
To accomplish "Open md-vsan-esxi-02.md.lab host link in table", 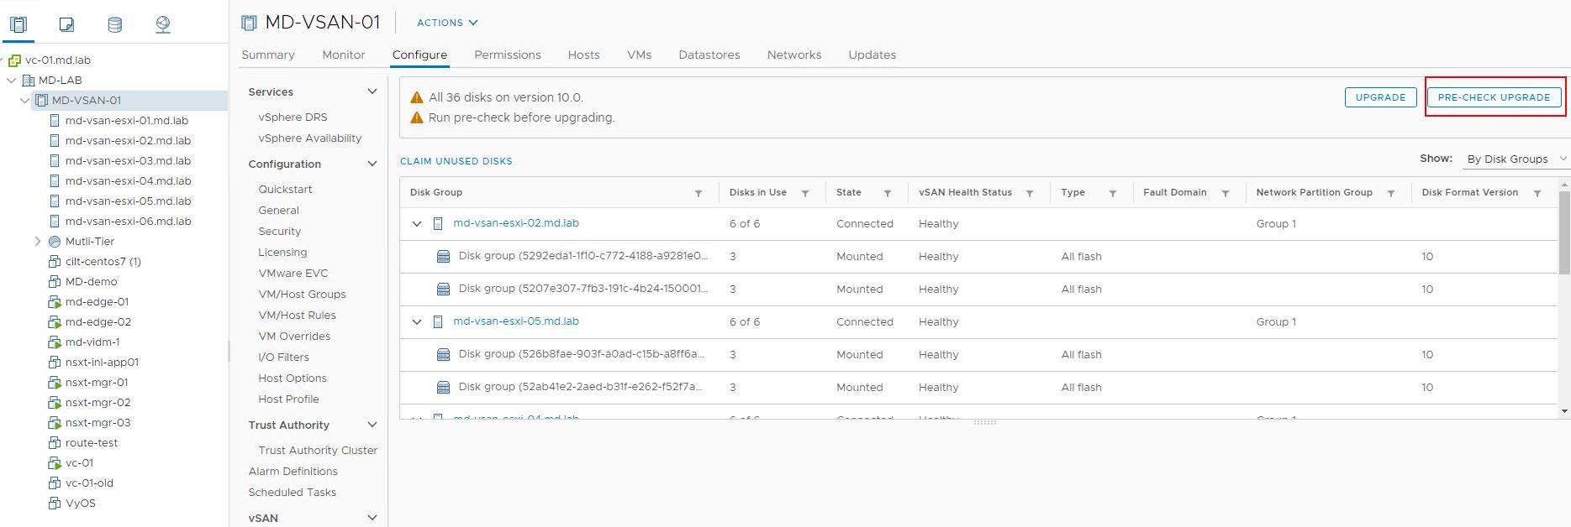I will point(516,223).
